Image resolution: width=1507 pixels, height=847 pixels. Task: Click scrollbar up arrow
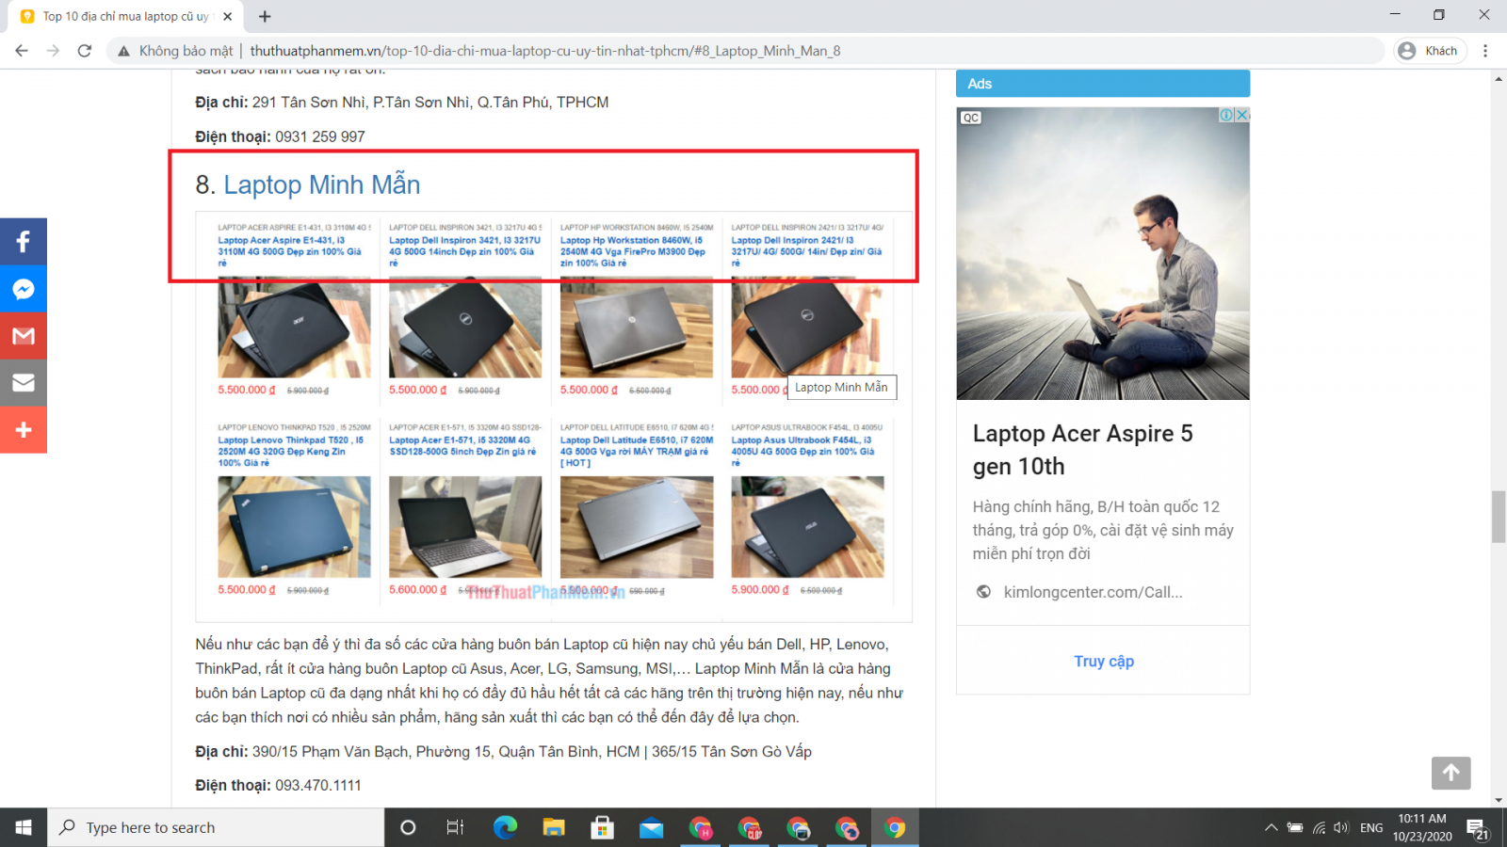(x=1499, y=78)
